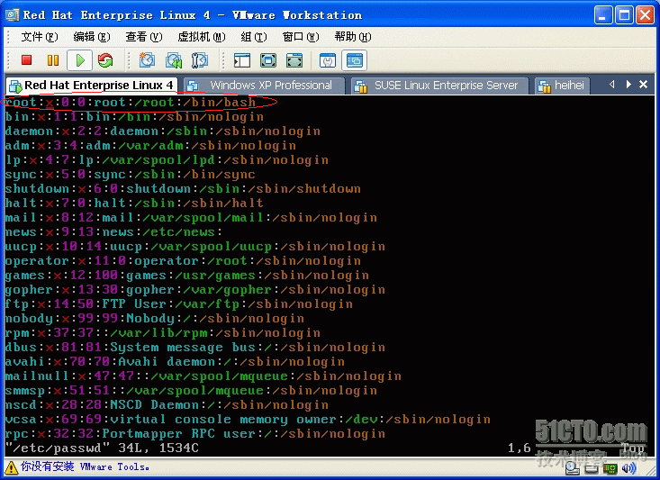Click the red Power Off stop button

(x=26, y=60)
